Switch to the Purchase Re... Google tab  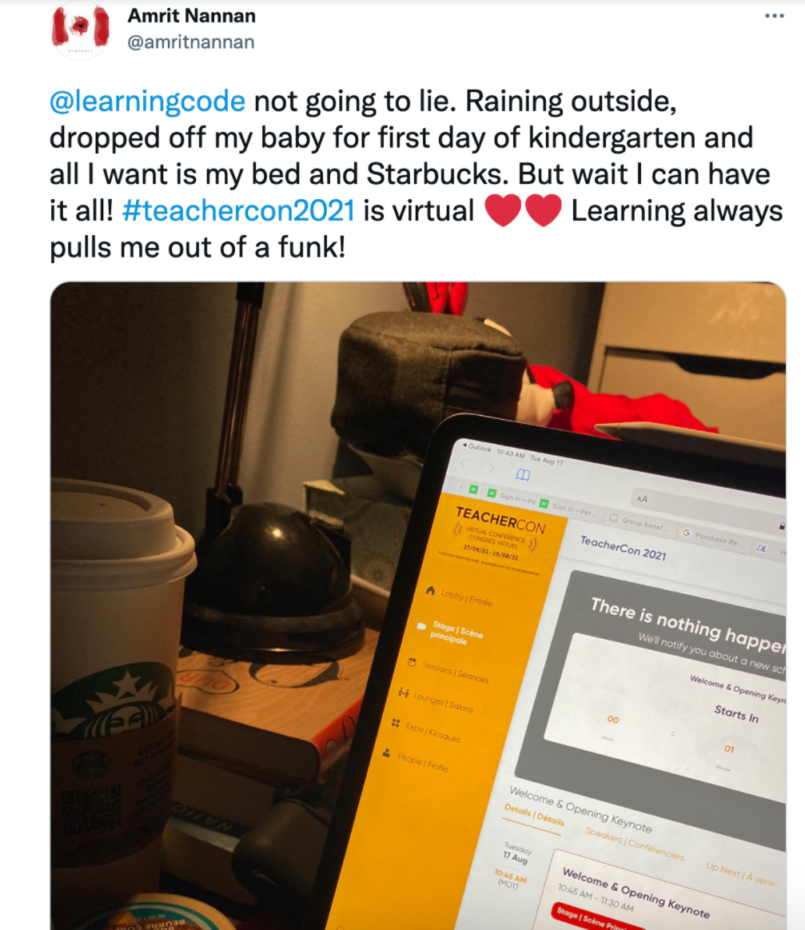tap(712, 538)
